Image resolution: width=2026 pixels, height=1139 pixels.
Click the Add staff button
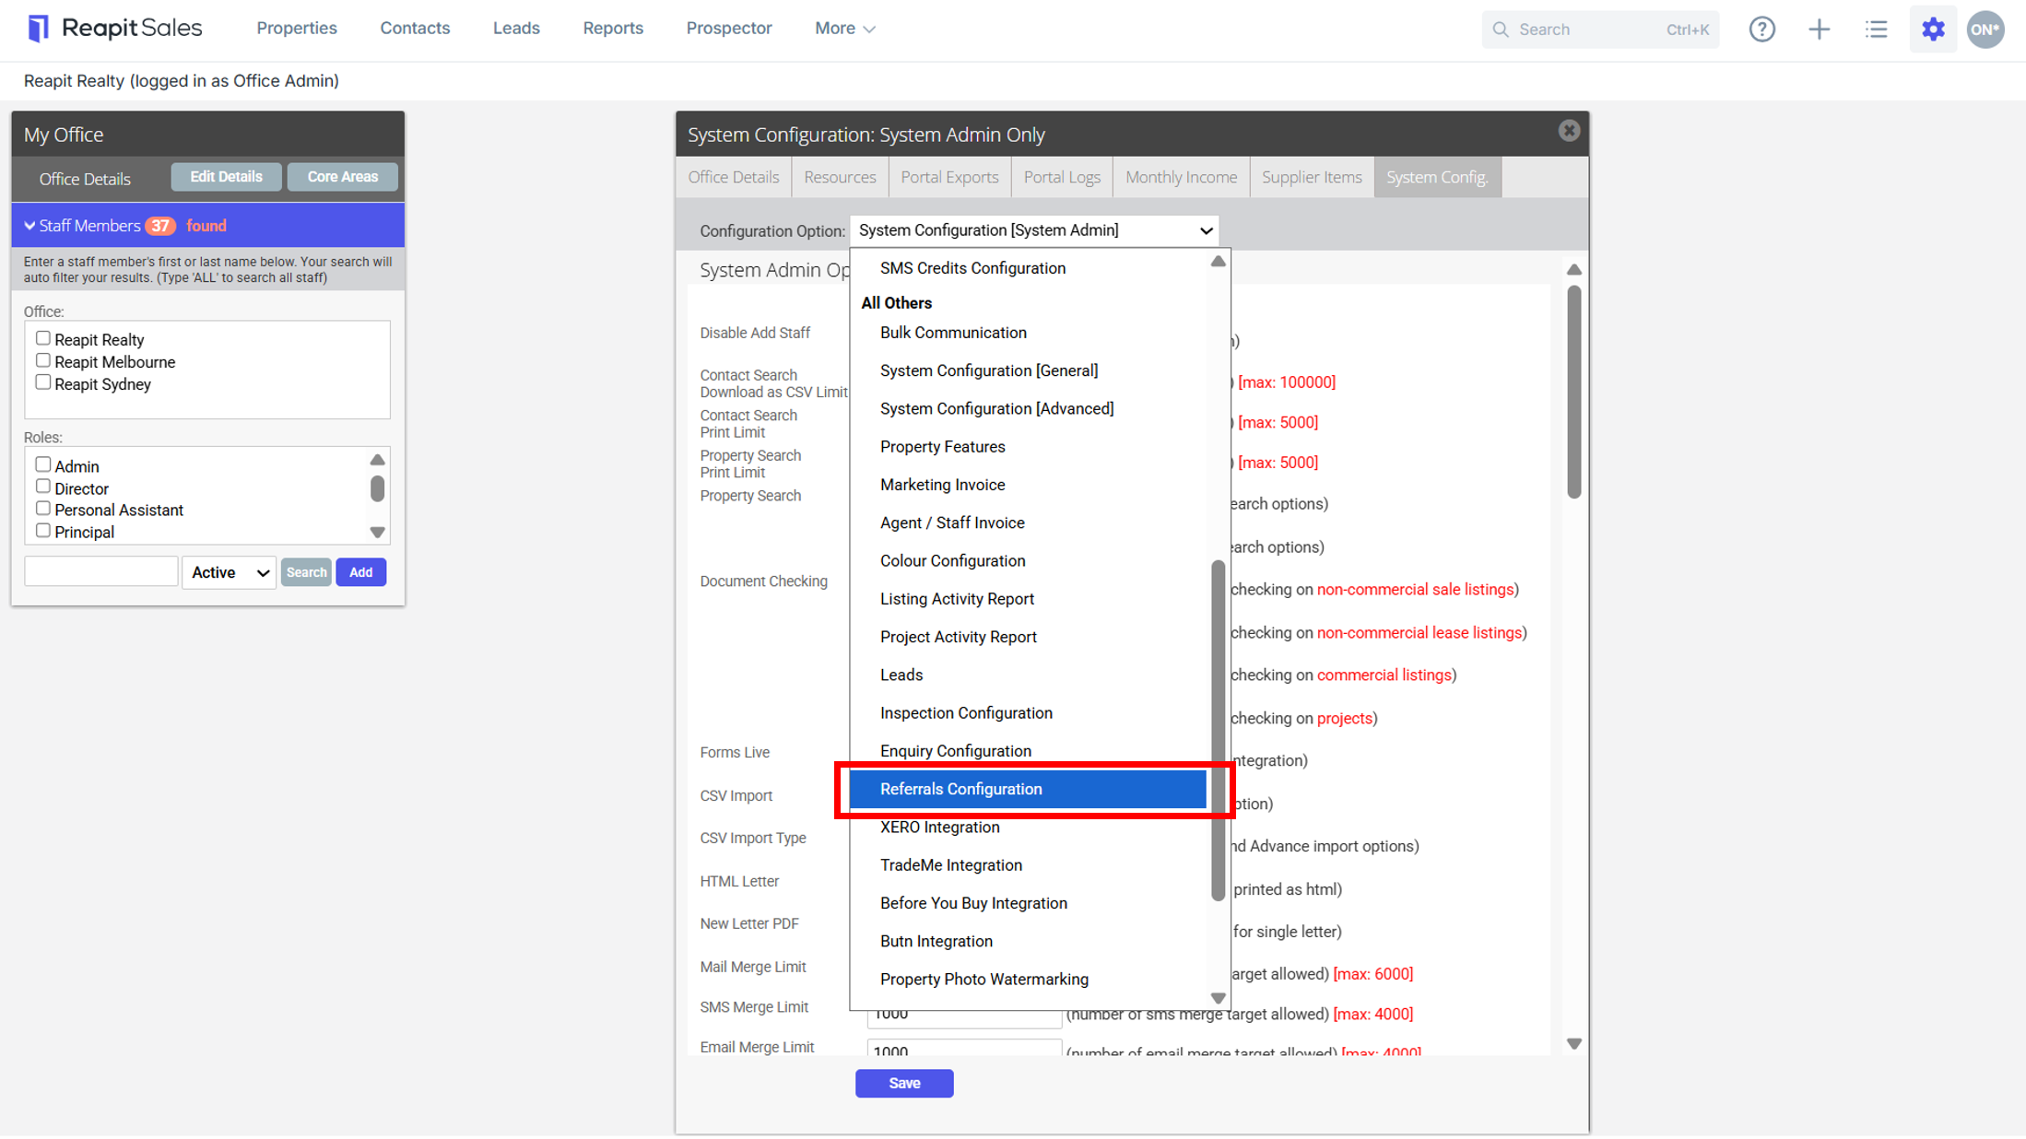point(360,572)
